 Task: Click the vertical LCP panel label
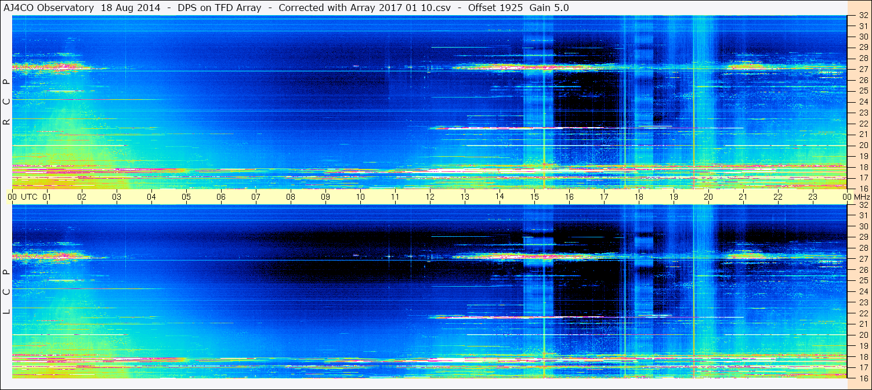7,292
